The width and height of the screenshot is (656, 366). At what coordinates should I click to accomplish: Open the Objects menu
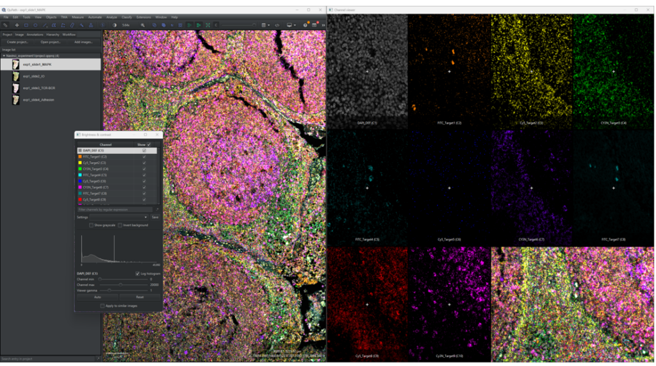51,17
